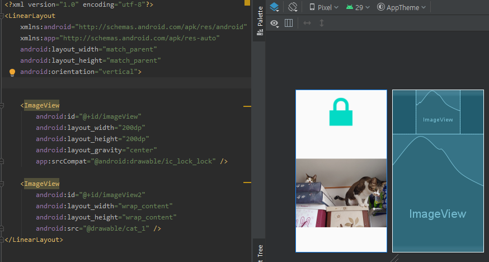Screen dimensions: 489x262
Task: Open the AppTheme selector dropdown
Action: 401,7
